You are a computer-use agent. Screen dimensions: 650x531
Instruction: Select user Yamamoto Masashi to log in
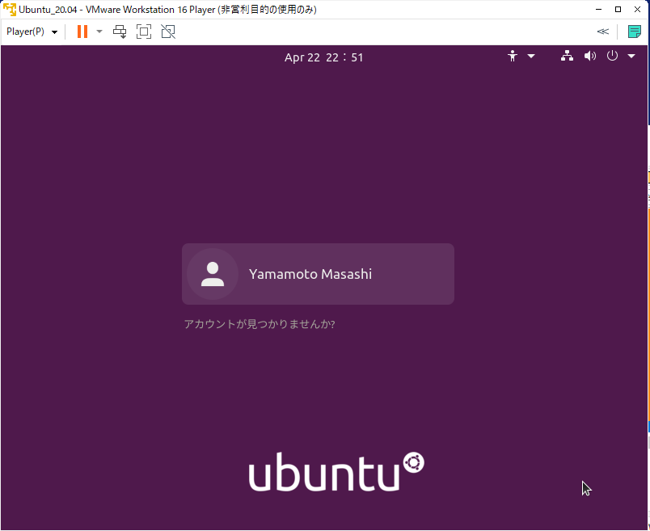(318, 274)
